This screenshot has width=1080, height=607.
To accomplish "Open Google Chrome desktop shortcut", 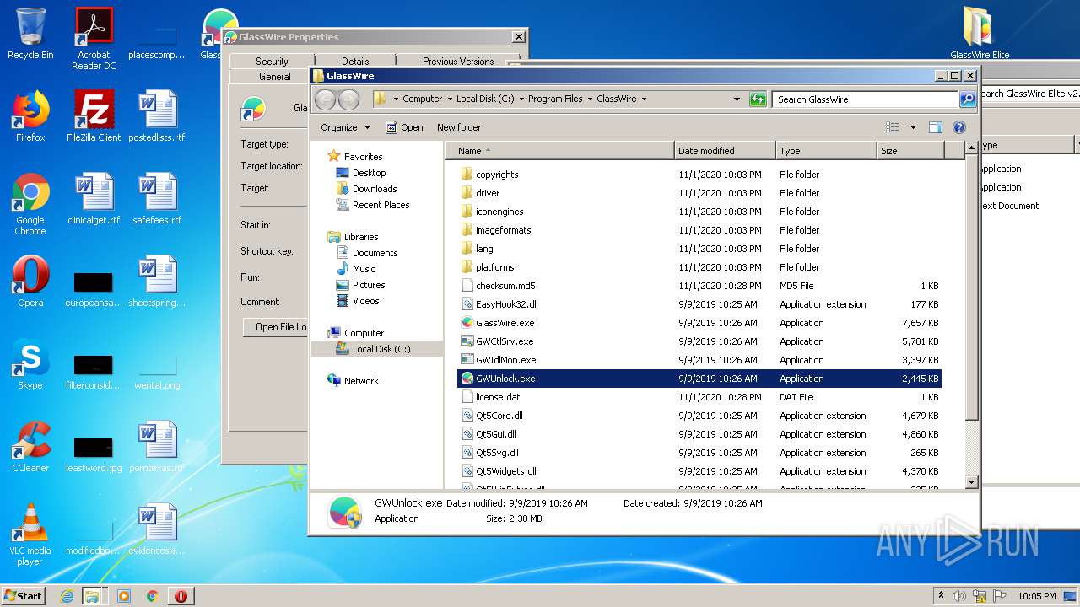I will [x=30, y=204].
